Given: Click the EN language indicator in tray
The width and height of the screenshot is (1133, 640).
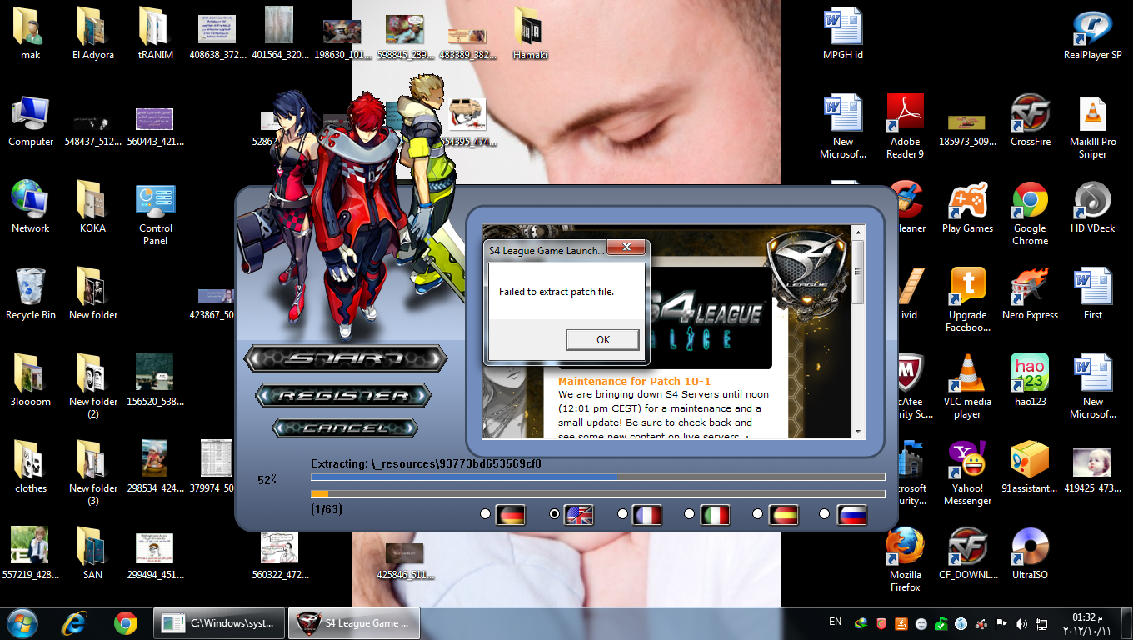Looking at the screenshot, I should point(835,622).
